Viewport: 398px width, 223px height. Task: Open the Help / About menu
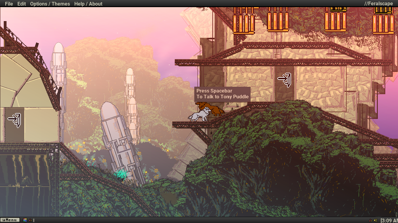(x=89, y=4)
